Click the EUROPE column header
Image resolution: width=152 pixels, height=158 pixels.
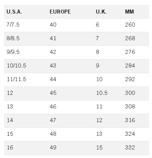tap(60, 12)
